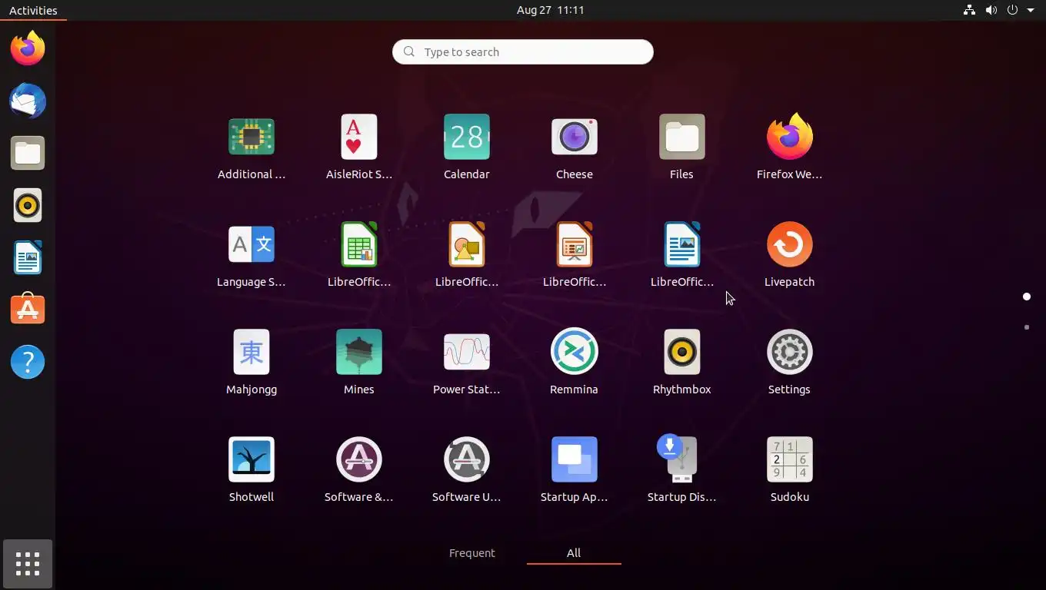
Task: Open LibreOffice Writer from the dock
Action: tap(28, 258)
